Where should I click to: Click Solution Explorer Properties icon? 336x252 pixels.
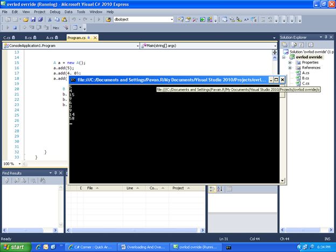point(284,45)
